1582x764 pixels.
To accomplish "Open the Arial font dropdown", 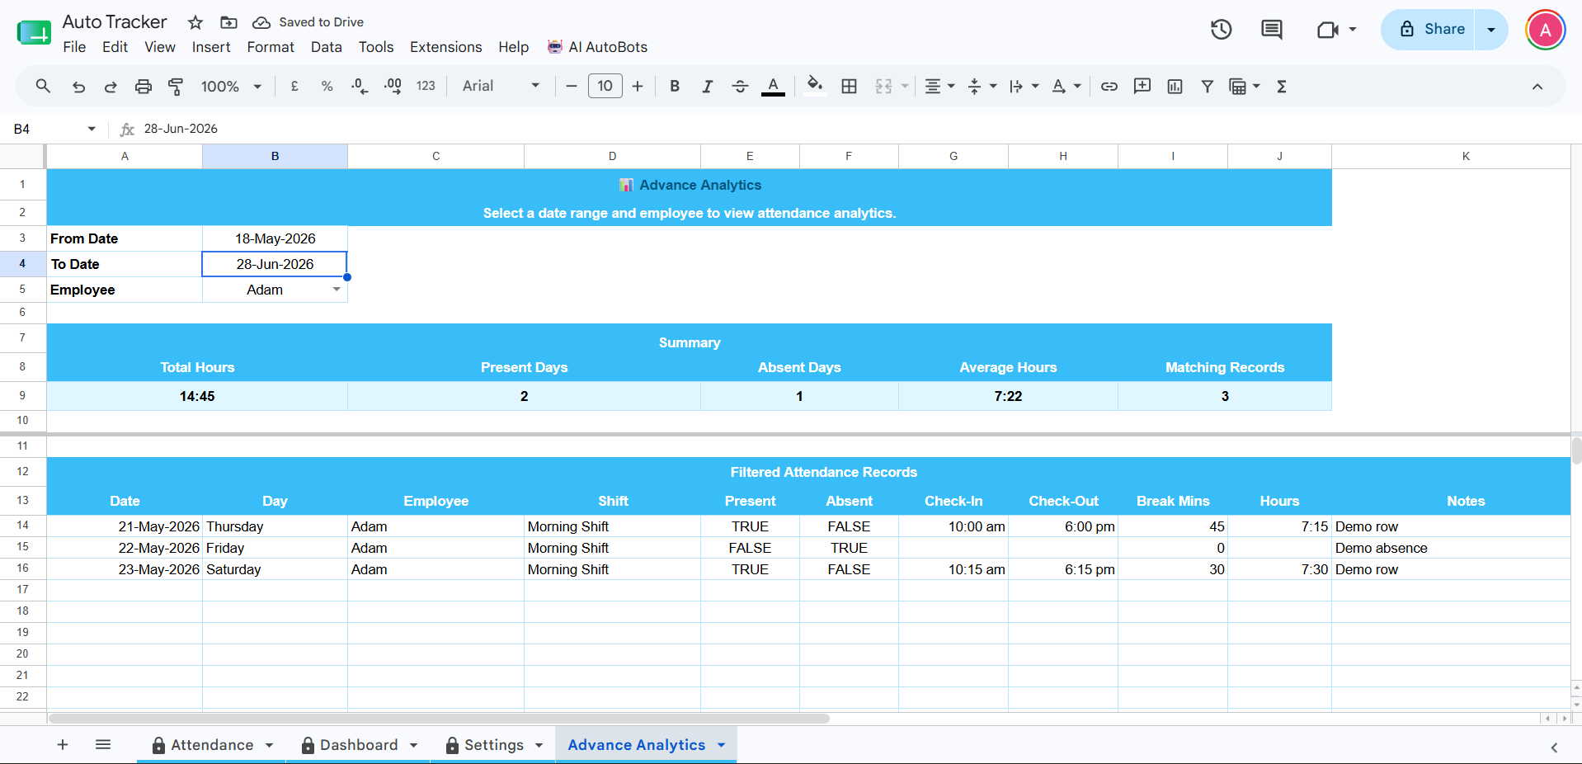I will click(x=501, y=86).
